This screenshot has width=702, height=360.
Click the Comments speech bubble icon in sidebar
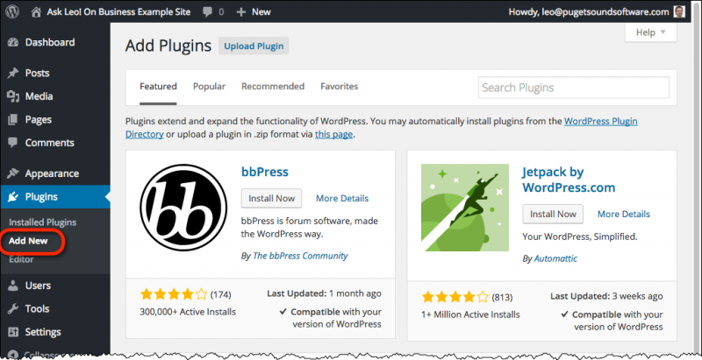click(x=13, y=143)
